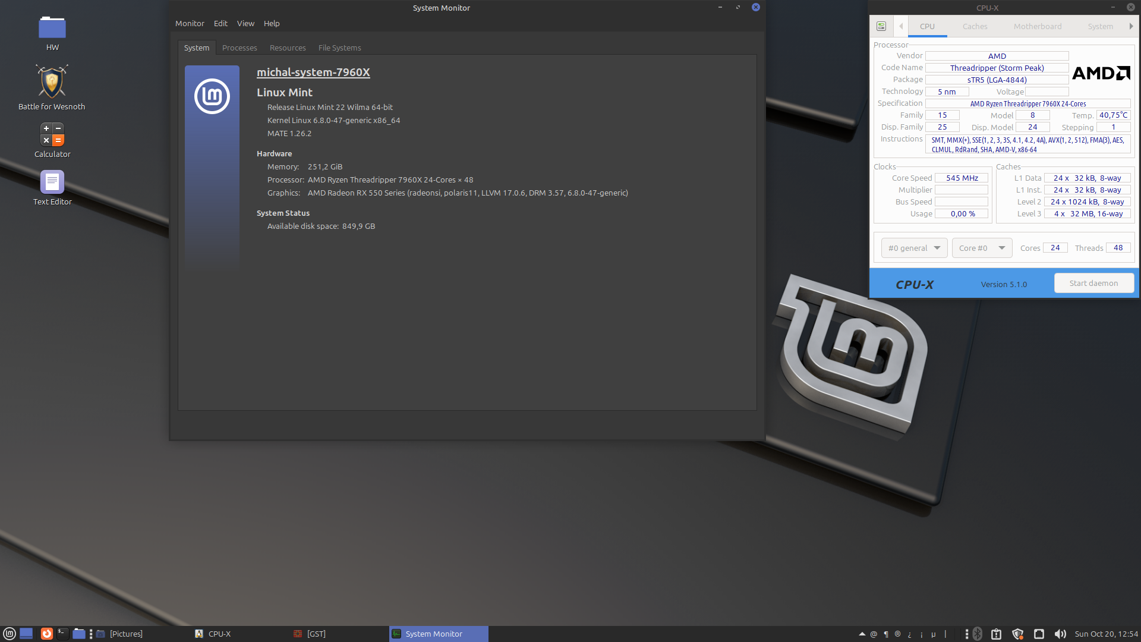The width and height of the screenshot is (1141, 642).
Task: Expand the '#0 general' dropdown
Action: (914, 248)
